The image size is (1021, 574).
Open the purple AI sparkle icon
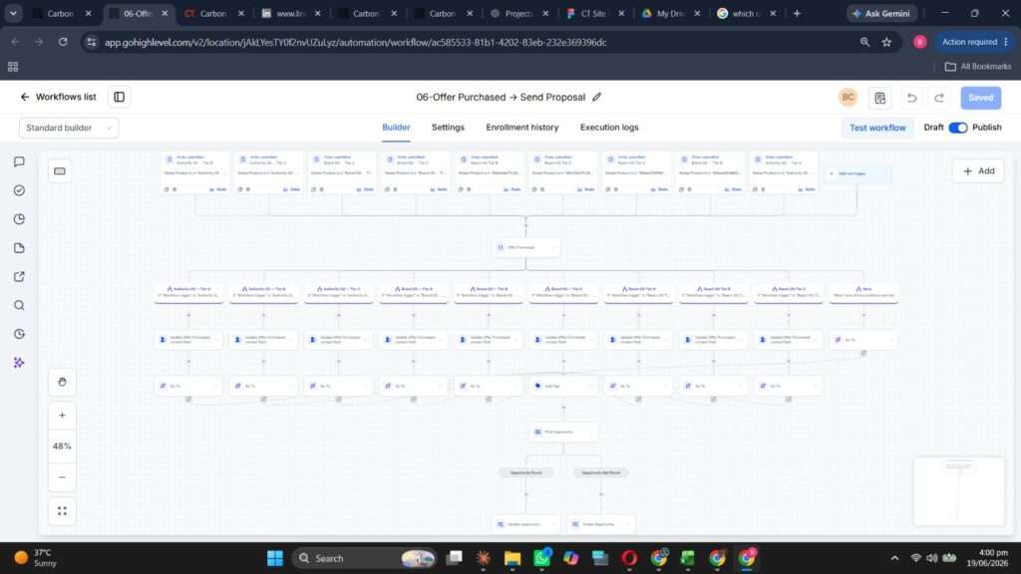pyautogui.click(x=20, y=363)
